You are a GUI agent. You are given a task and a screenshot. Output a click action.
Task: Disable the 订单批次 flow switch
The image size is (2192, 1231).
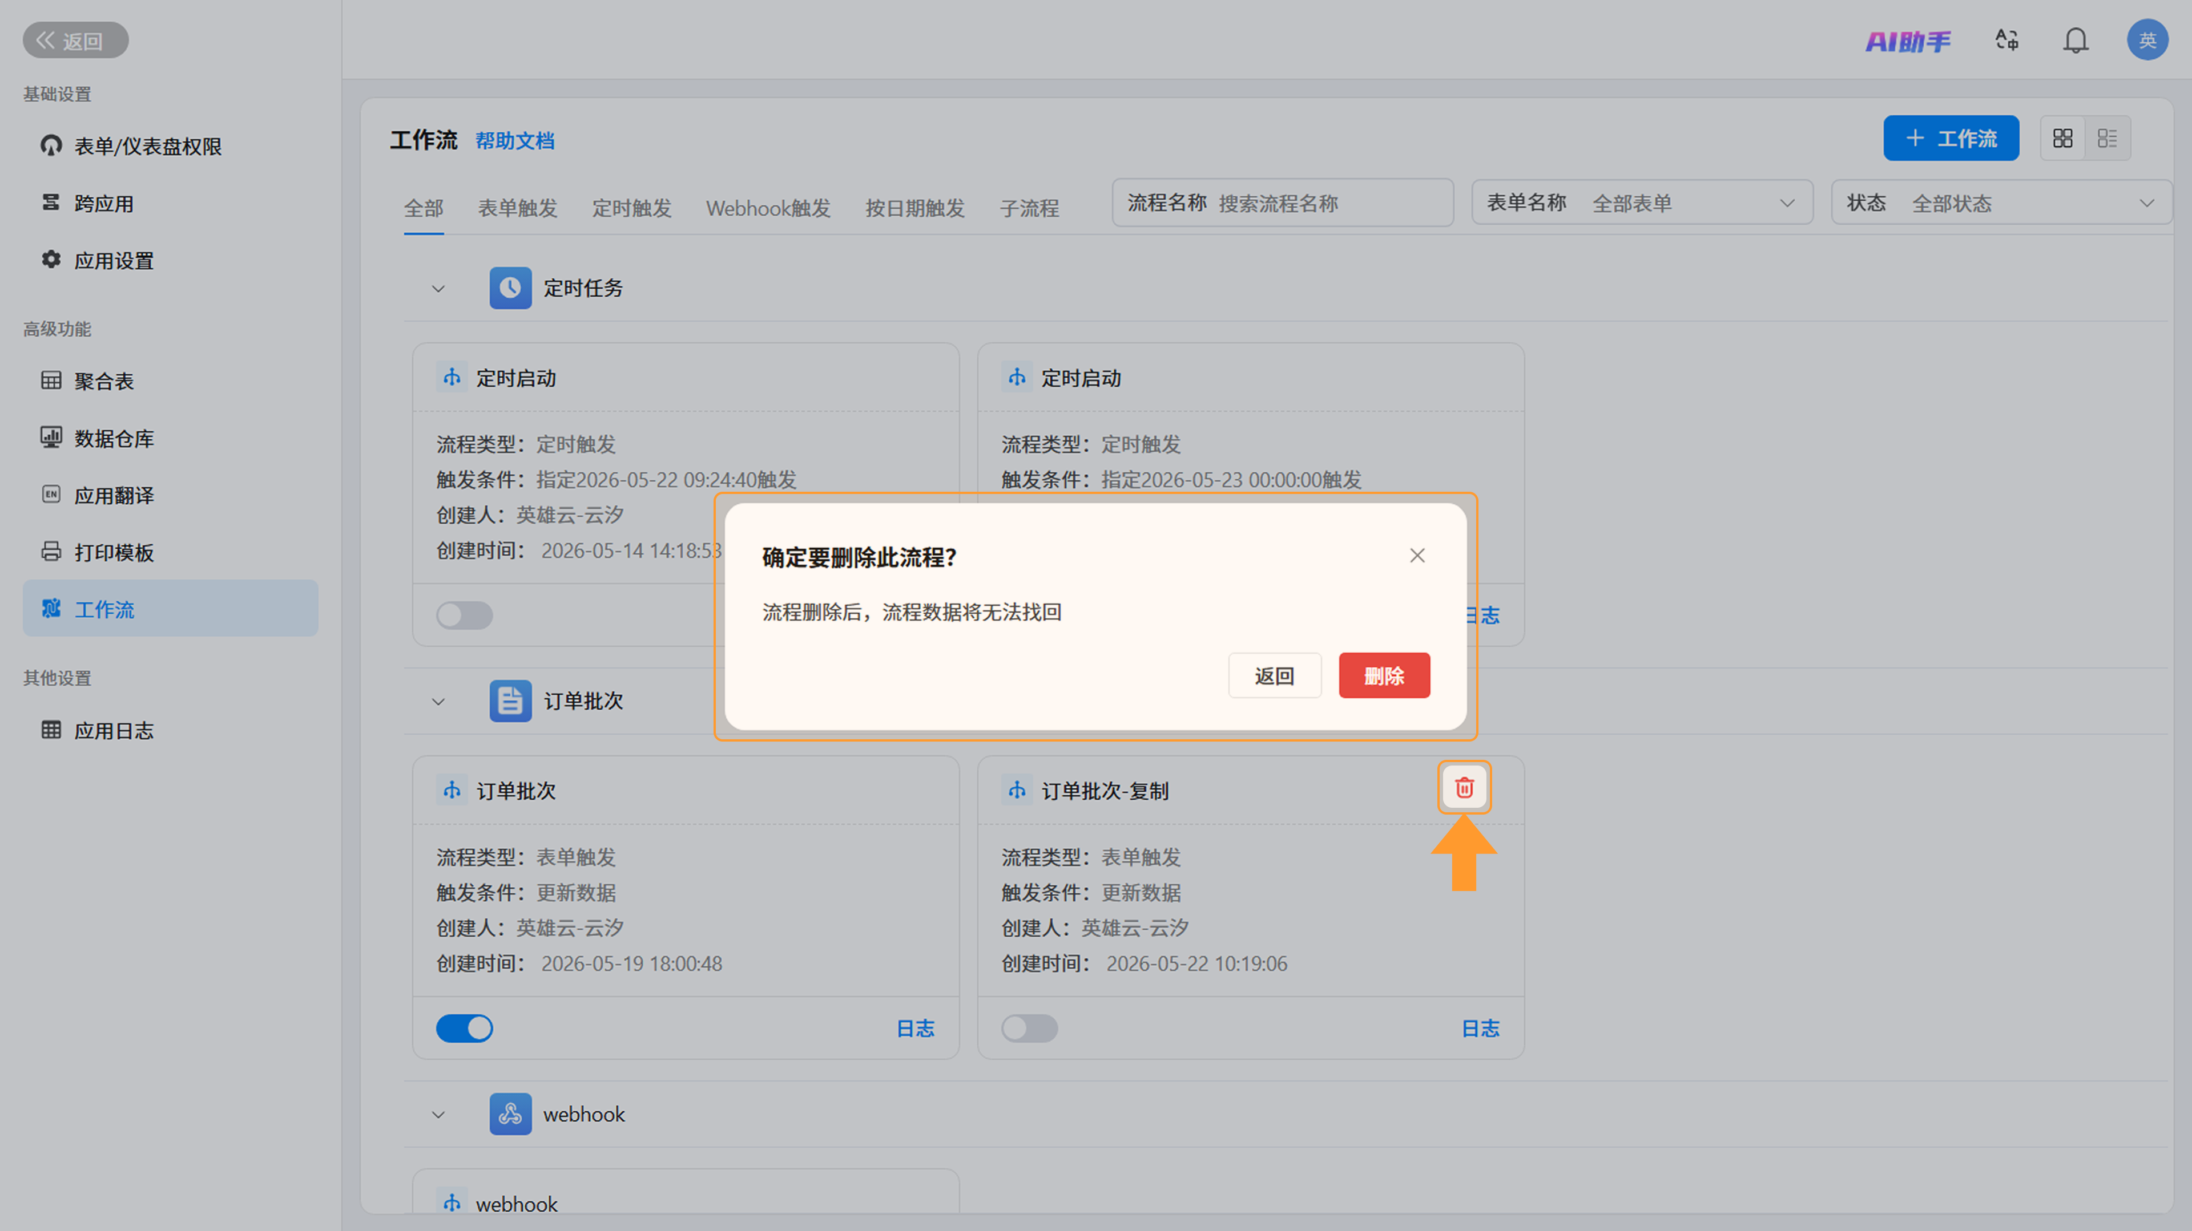(x=465, y=1028)
